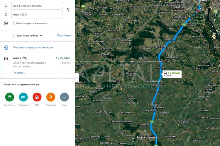Open the Рестораны green restaurants icon
The width and height of the screenshot is (220, 146).
click(10, 97)
